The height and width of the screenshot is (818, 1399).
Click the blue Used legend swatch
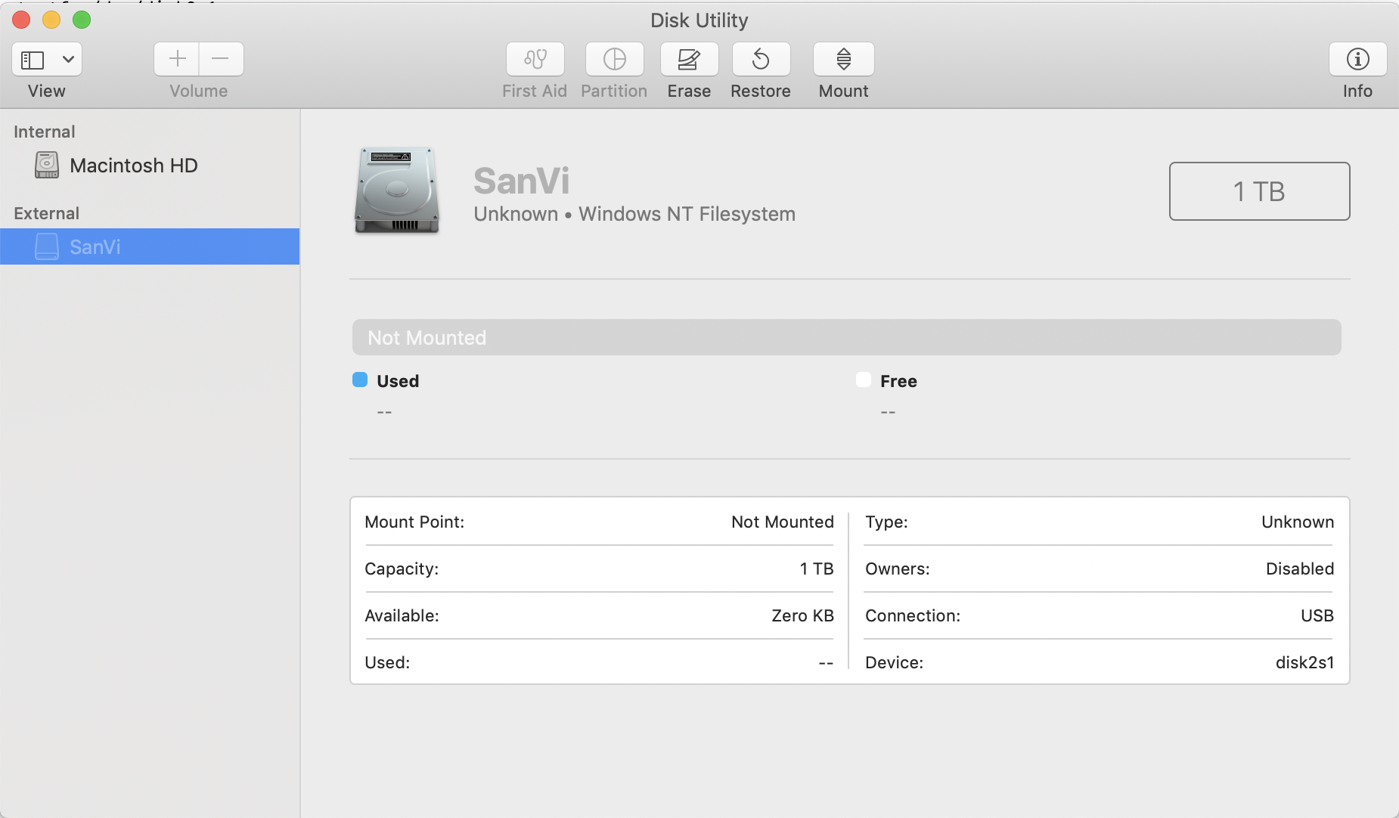pyautogui.click(x=360, y=380)
